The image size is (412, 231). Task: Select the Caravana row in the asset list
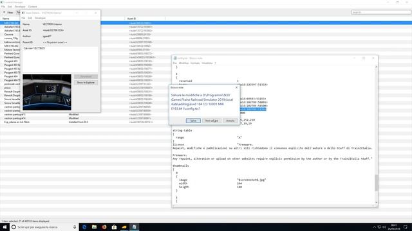pyautogui.click(x=8, y=34)
